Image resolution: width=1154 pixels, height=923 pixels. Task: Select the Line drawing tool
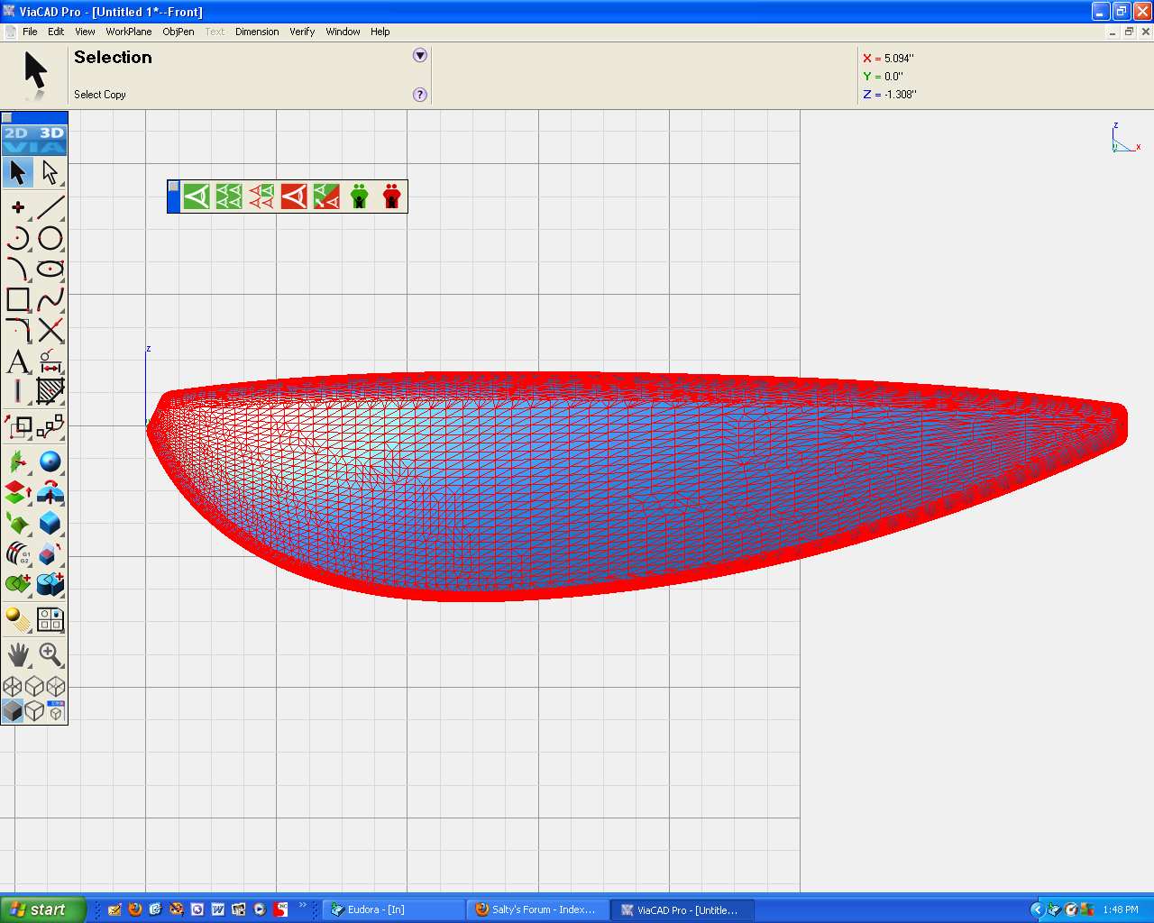click(x=50, y=207)
